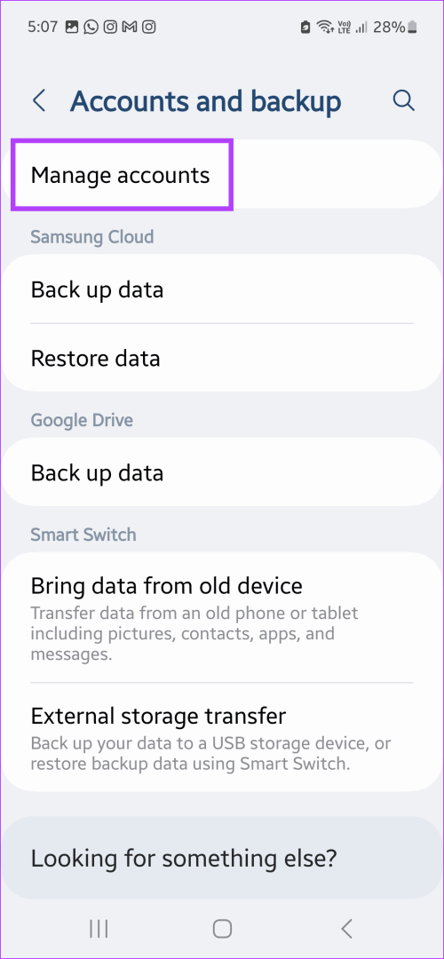The width and height of the screenshot is (444, 959).
Task: Select Back up data under Samsung Cloud
Action: point(222,289)
